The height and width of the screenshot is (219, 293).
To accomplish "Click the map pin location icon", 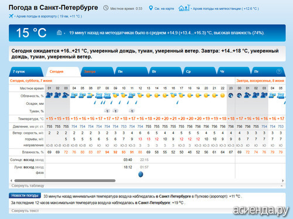I will tap(151, 8).
